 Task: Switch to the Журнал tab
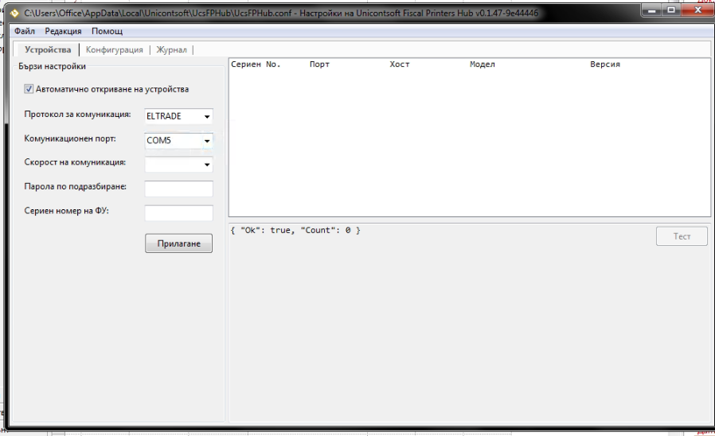[171, 49]
